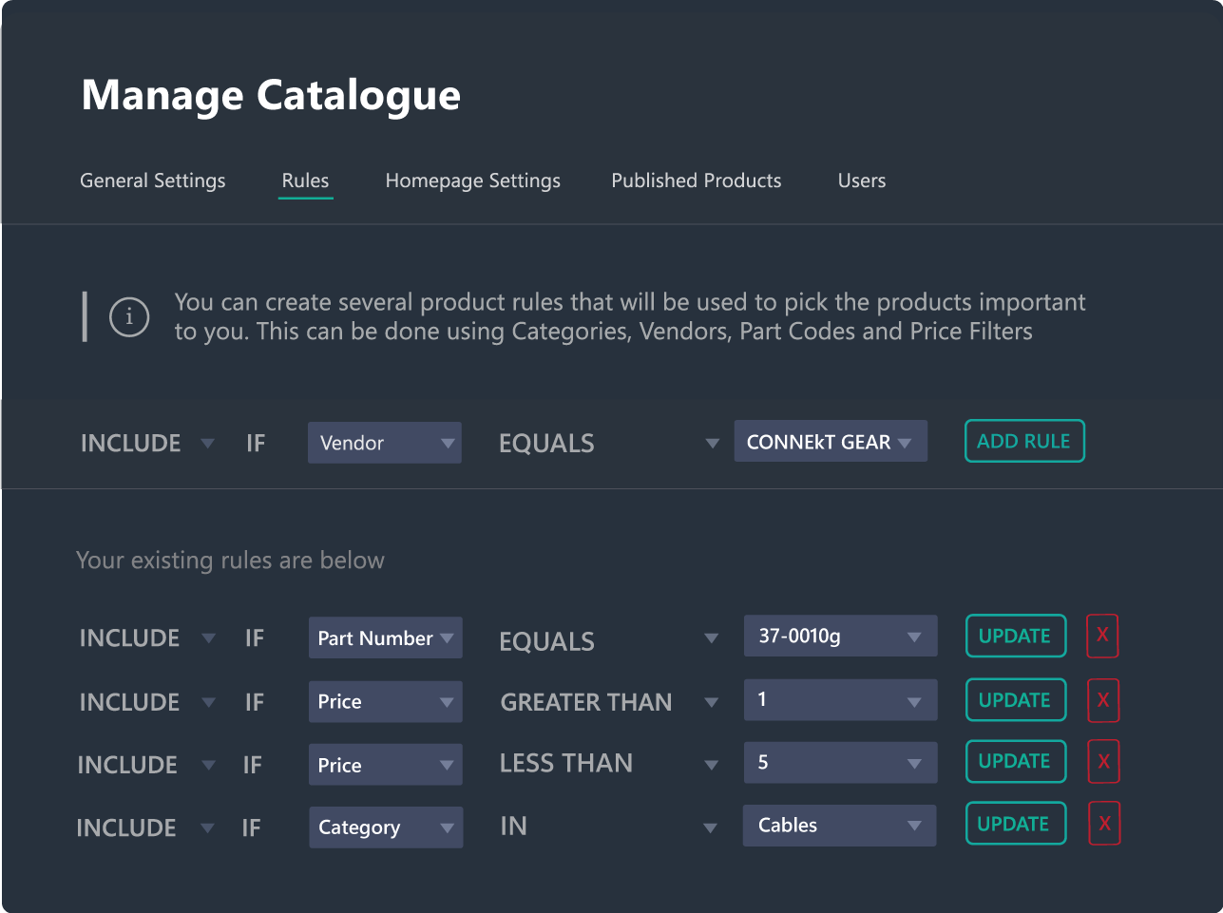Update the Part Number rule
Viewport: 1223px width, 913px height.
pos(1015,637)
